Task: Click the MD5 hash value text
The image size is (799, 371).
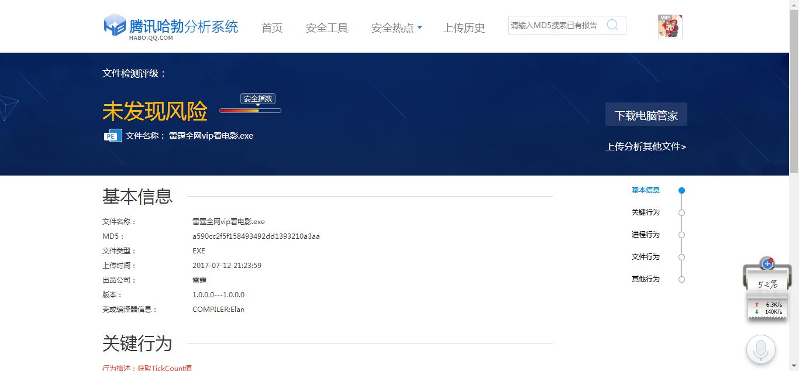Action: [256, 236]
